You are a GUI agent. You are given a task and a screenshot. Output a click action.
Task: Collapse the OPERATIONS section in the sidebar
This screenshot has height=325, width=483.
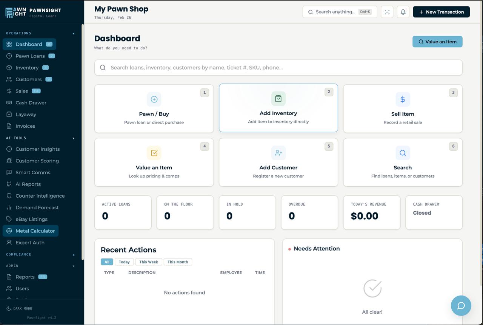pyautogui.click(x=73, y=33)
